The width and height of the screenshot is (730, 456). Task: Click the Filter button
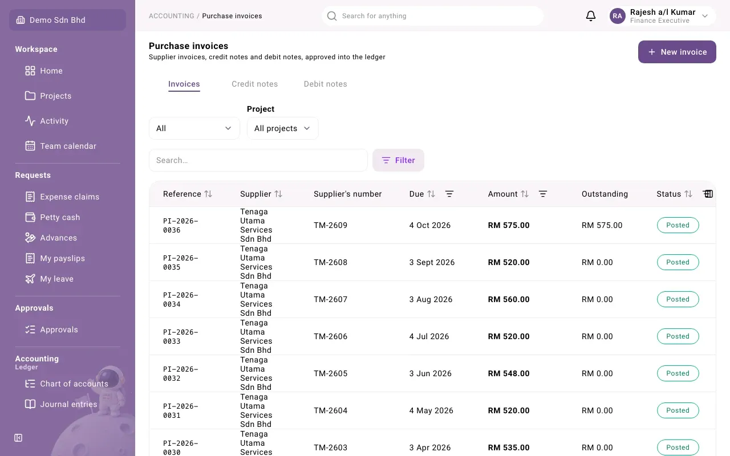coord(398,160)
